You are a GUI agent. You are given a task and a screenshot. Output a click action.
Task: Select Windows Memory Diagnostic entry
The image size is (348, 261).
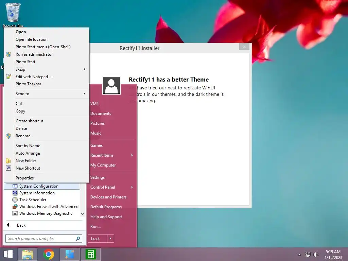42,213
